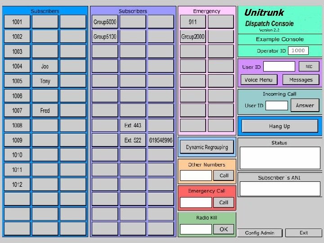Screen dimensions: 324x243
Task: Select subscriber 1007 button
Action: pyautogui.click(x=17, y=111)
